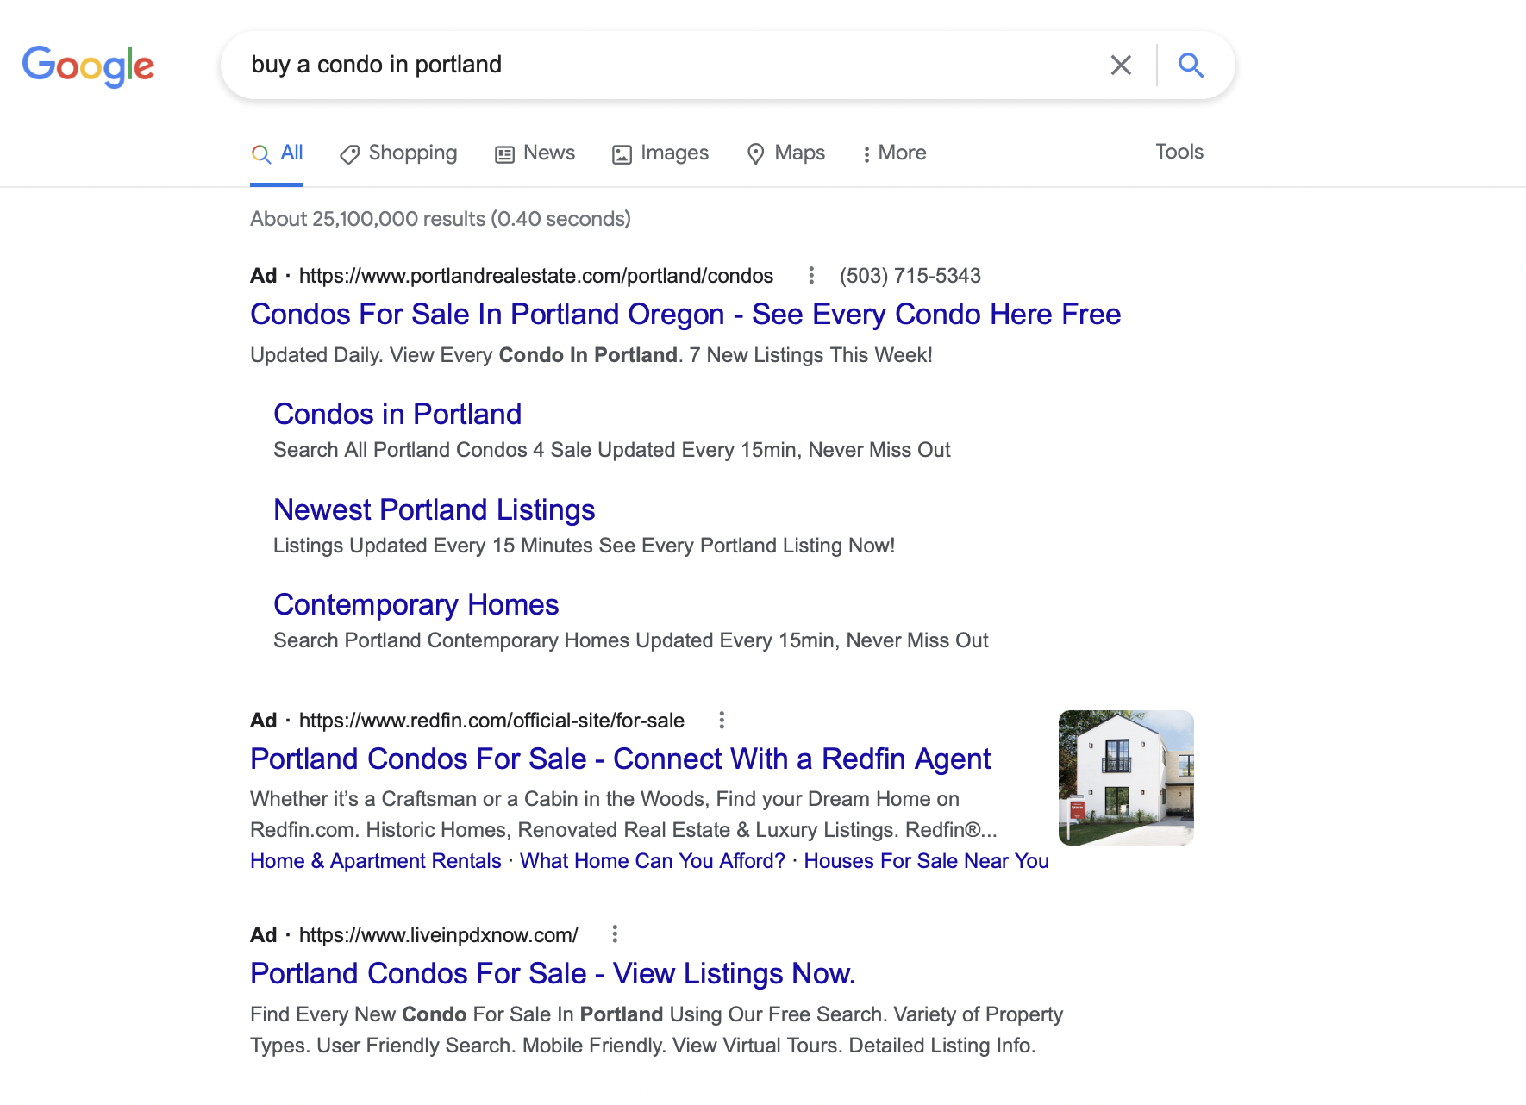
Task: Open options menu for portlandrealestate.com ad
Action: click(810, 276)
